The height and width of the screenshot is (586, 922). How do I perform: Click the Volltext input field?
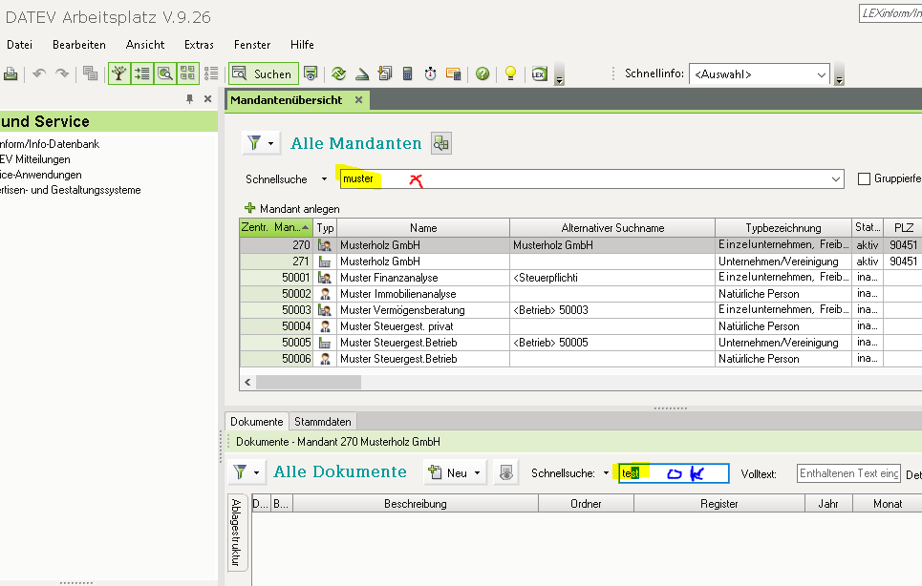(849, 473)
